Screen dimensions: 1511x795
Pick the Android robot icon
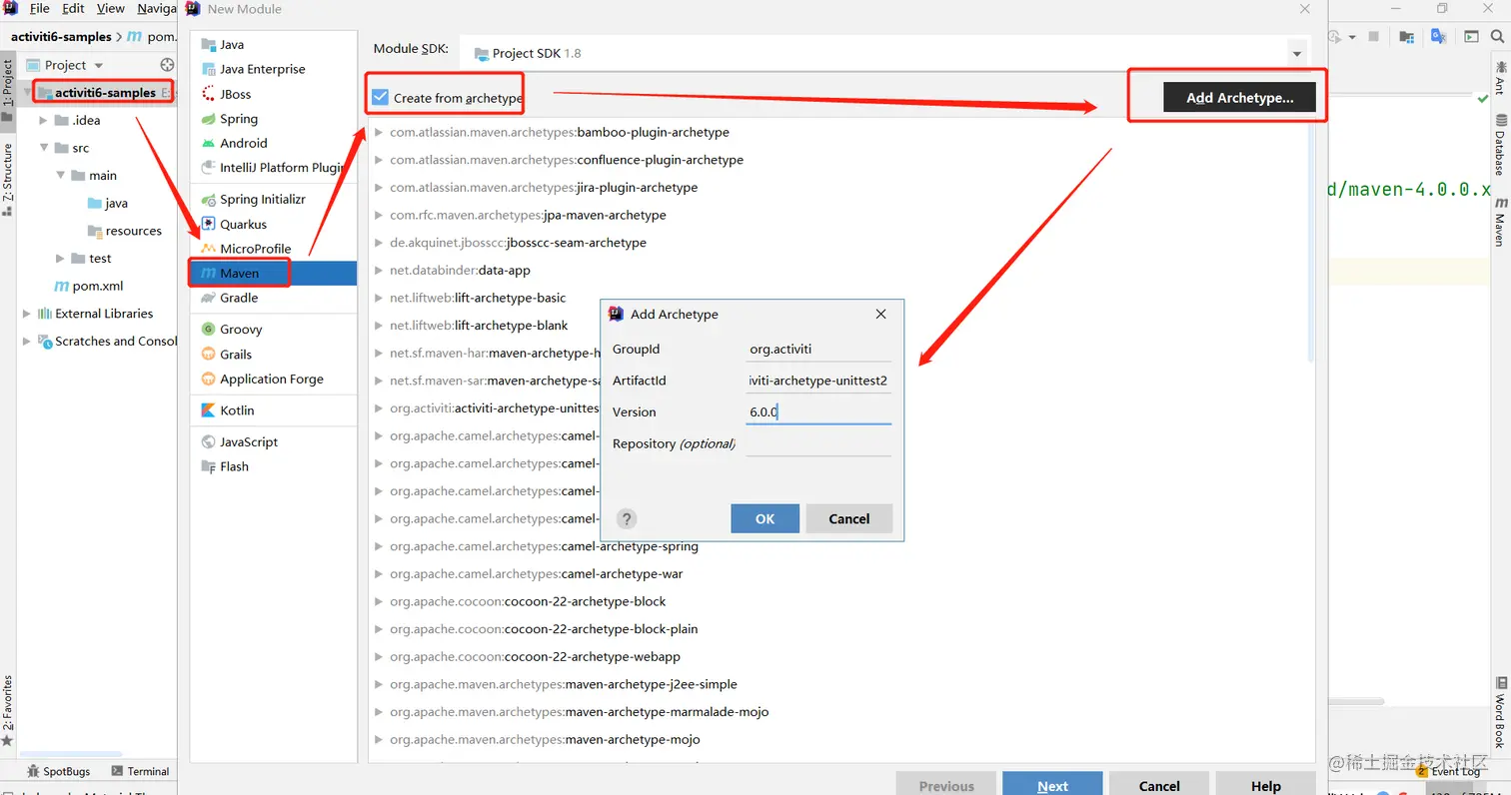coord(208,143)
